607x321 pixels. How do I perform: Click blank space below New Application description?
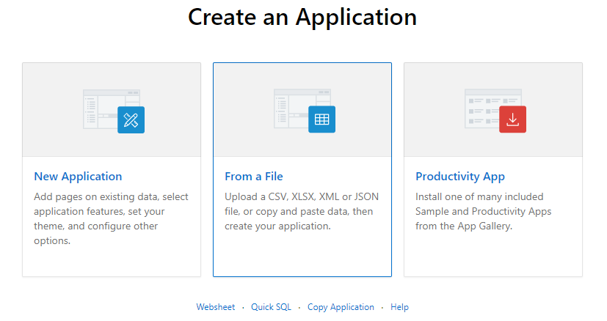[x=112, y=262]
